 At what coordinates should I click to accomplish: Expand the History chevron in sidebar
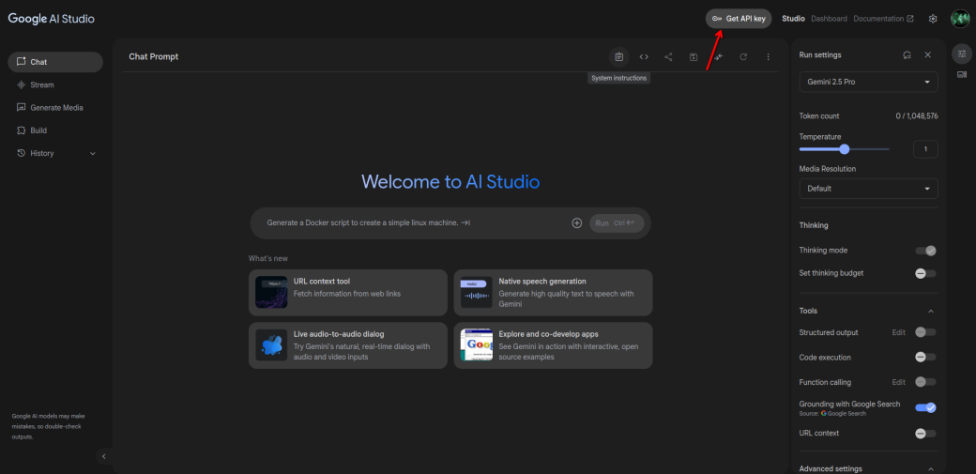coord(93,153)
